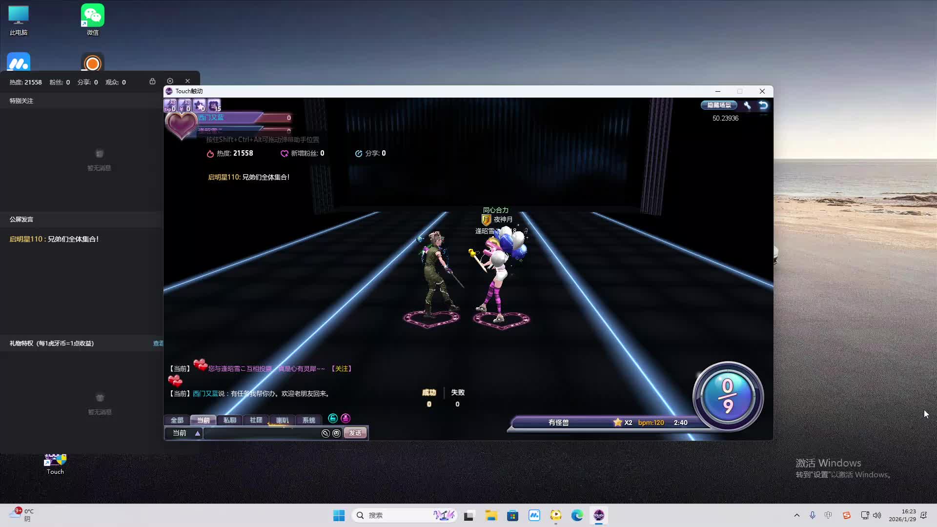The image size is (937, 527).
Task: Click the blue return arrow icon
Action: pyautogui.click(x=763, y=105)
